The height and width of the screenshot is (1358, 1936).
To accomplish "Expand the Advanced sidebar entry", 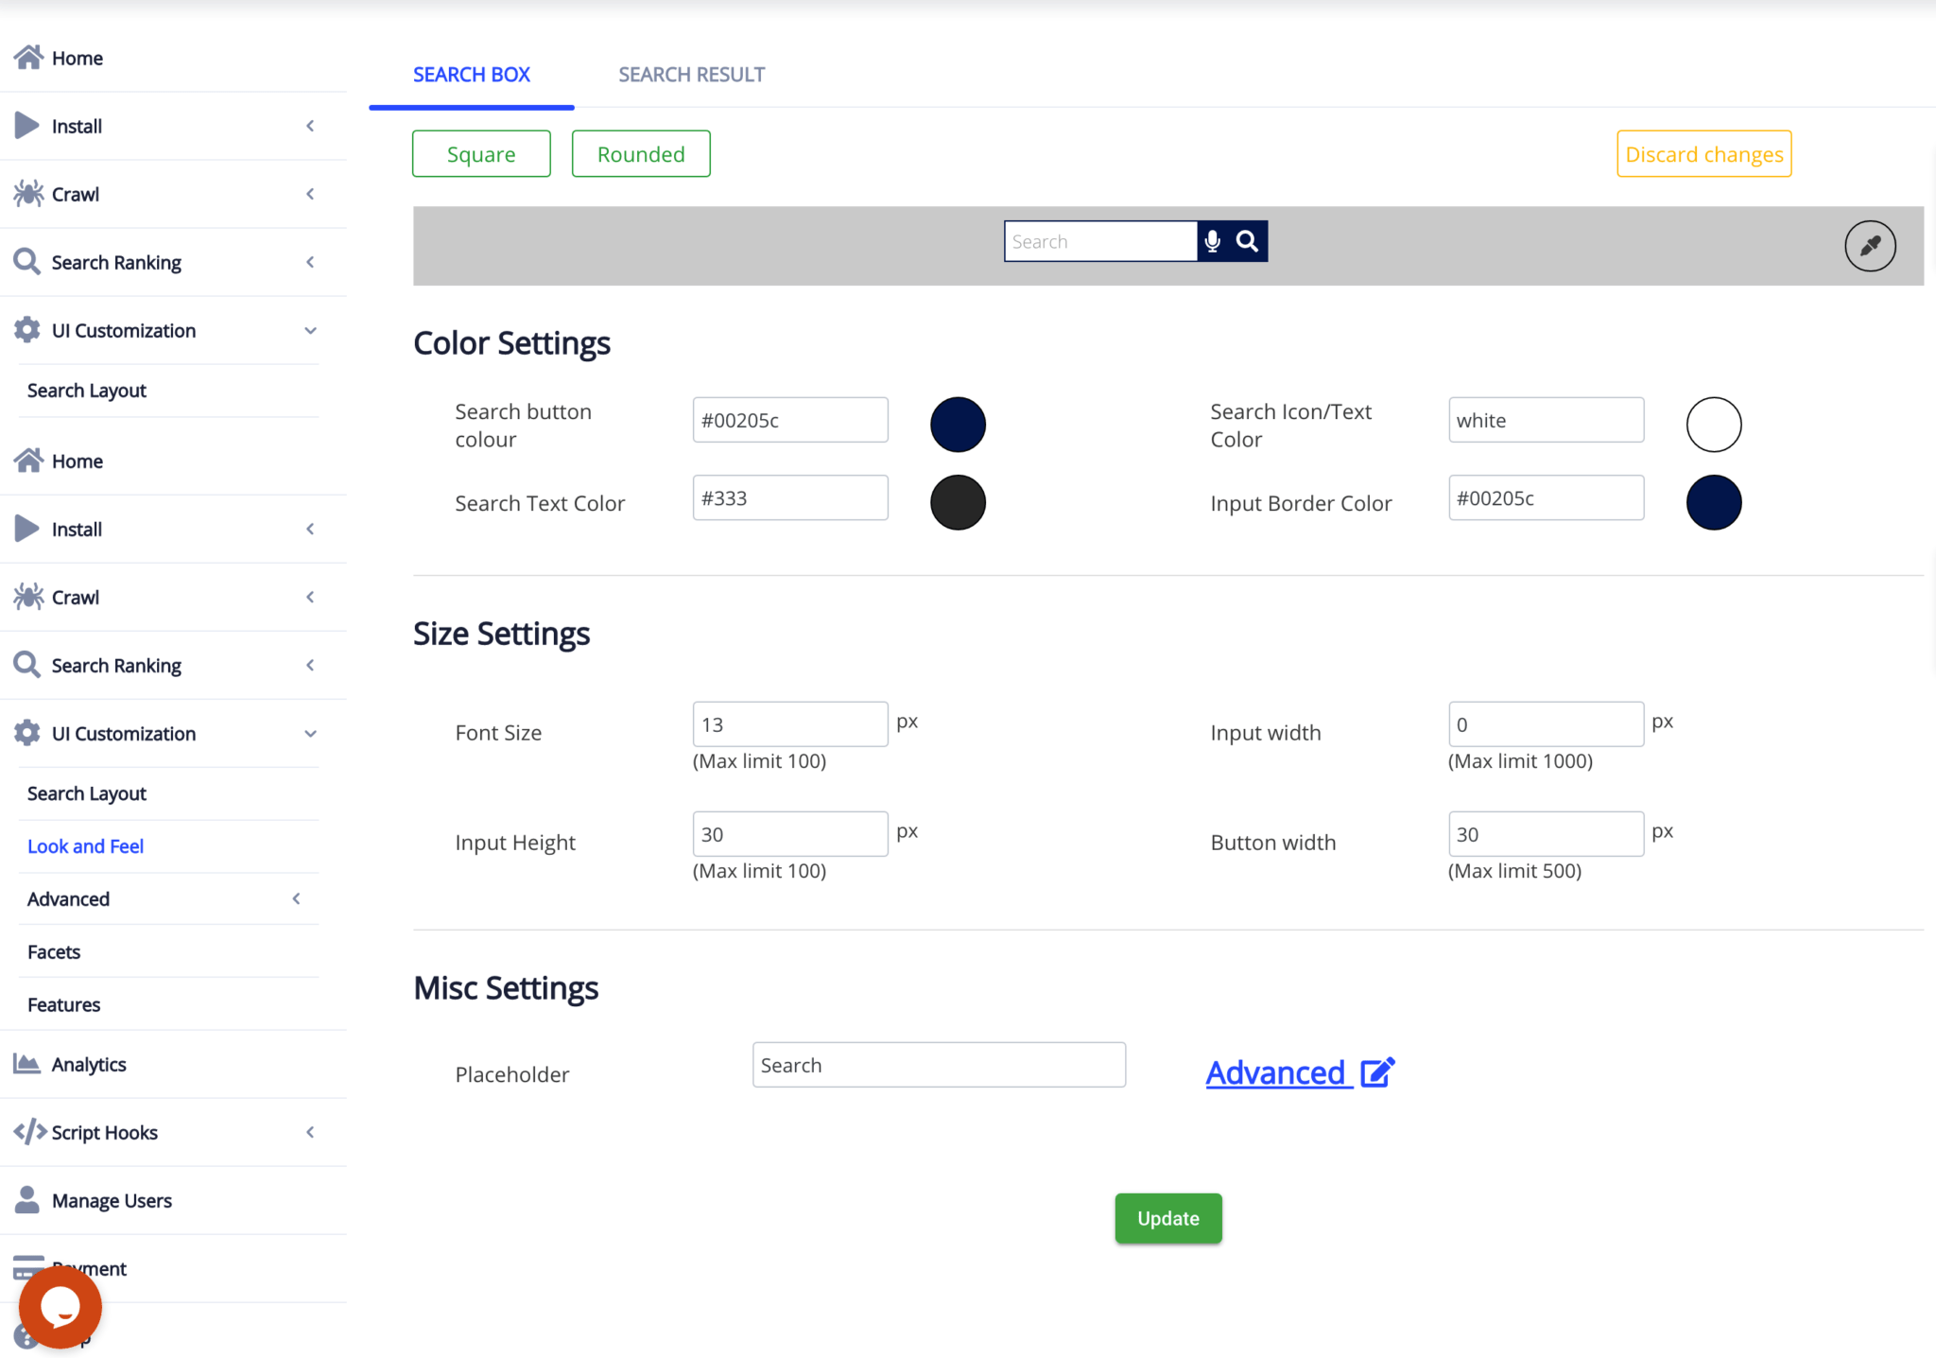I will point(296,898).
